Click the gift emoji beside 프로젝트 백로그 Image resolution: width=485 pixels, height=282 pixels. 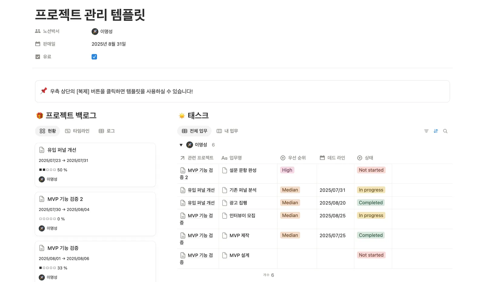(x=40, y=116)
